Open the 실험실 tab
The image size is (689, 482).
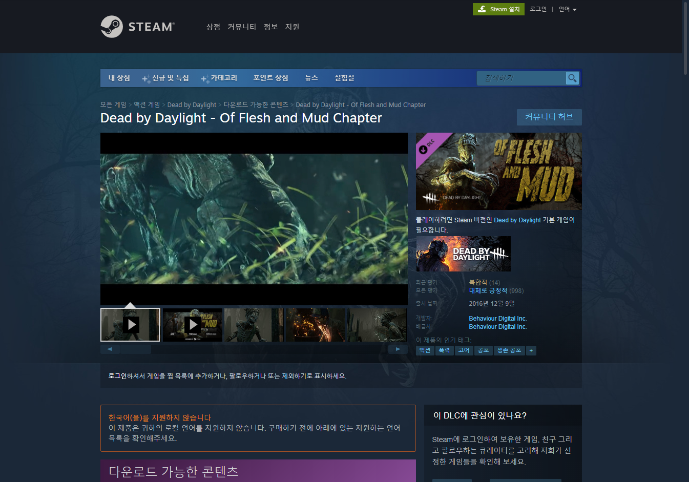344,78
